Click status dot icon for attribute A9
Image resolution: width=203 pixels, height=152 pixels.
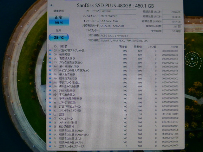(x=50, y=78)
